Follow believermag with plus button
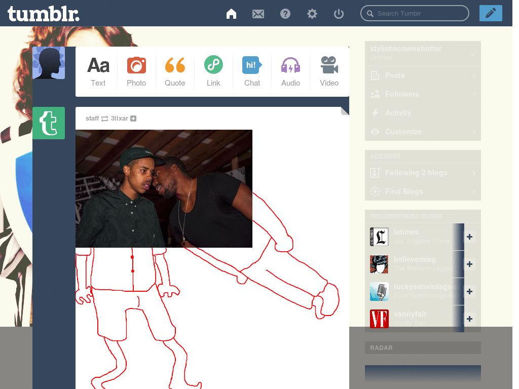The width and height of the screenshot is (519, 389). click(469, 264)
